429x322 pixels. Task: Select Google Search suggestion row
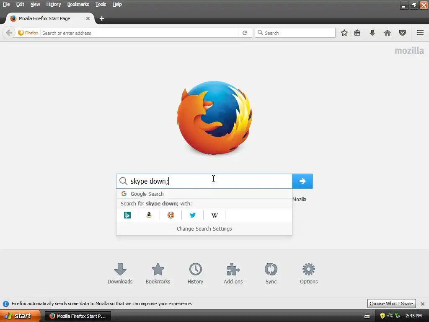[204, 194]
